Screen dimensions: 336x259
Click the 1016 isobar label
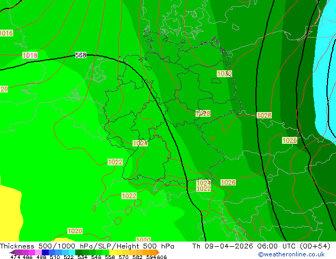6,33
